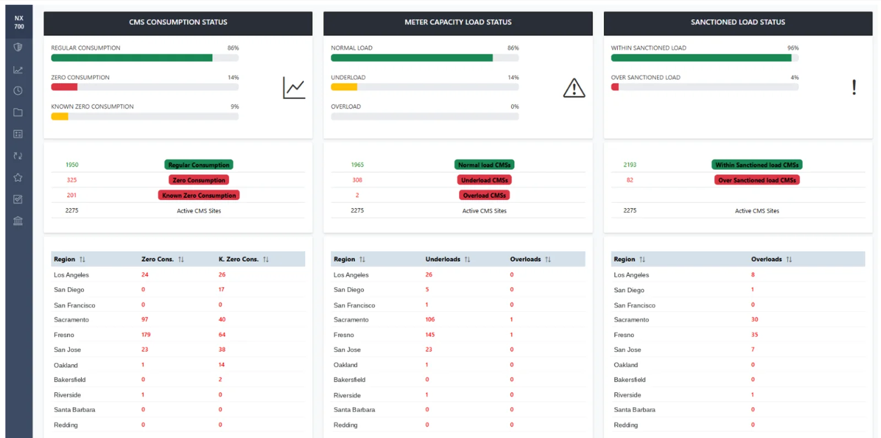The image size is (881, 438).
Task: Open the line chart sidebar icon
Action: point(18,69)
